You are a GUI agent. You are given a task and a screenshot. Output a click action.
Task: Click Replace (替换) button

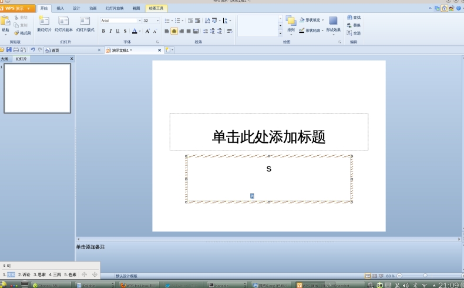coord(354,25)
